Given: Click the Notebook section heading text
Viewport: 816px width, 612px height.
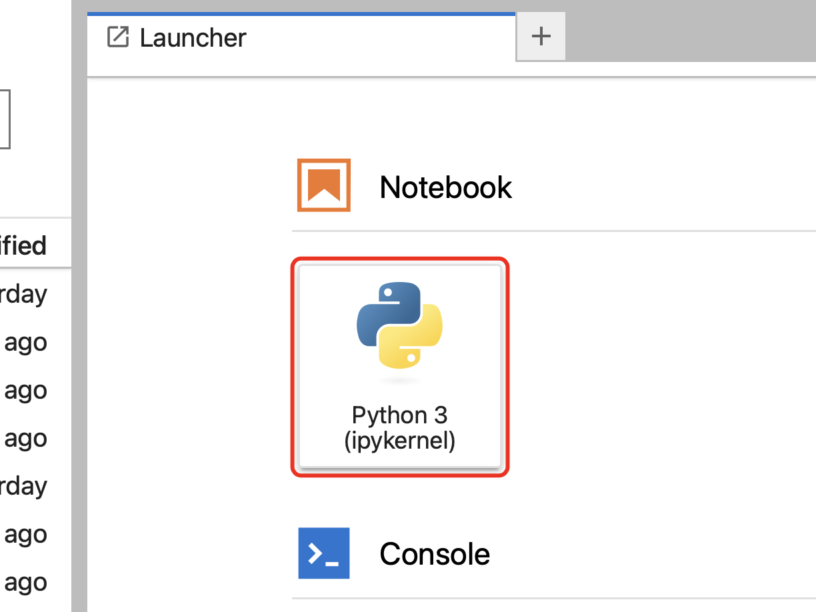Looking at the screenshot, I should point(445,187).
